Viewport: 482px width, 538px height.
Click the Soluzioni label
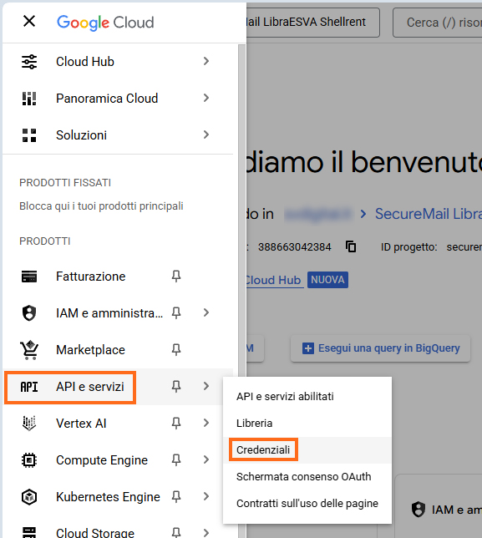point(81,135)
